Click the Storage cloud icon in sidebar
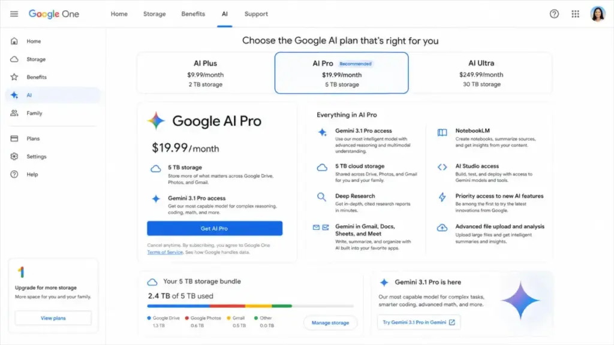 coord(14,59)
